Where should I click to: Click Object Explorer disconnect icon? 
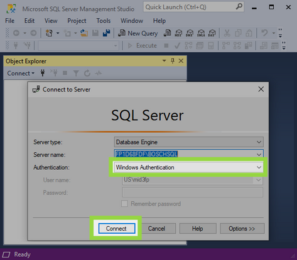pos(54,73)
